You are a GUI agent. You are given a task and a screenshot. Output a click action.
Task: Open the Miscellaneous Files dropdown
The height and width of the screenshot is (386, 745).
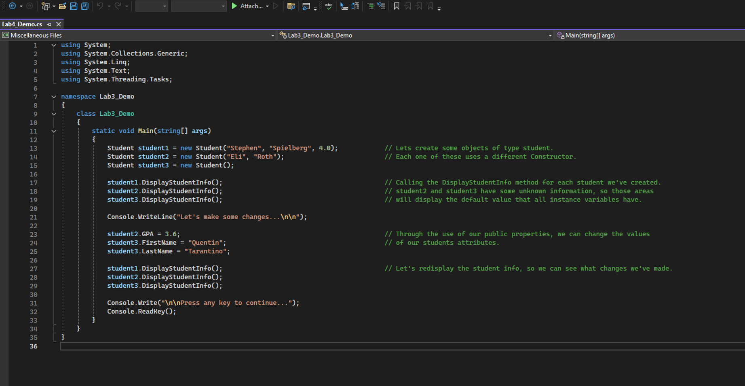[x=272, y=35]
